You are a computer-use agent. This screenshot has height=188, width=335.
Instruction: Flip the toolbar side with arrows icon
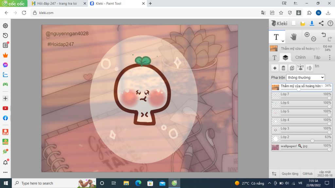pyautogui.click(x=274, y=174)
